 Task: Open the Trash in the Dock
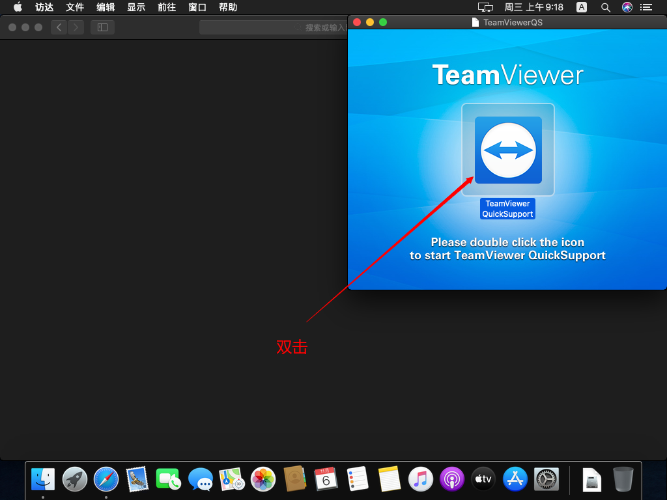(x=623, y=480)
